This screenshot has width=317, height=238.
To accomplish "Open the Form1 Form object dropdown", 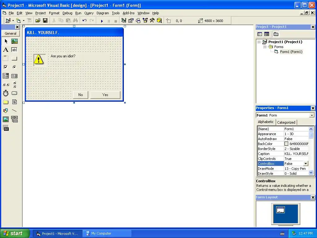I will click(312, 115).
